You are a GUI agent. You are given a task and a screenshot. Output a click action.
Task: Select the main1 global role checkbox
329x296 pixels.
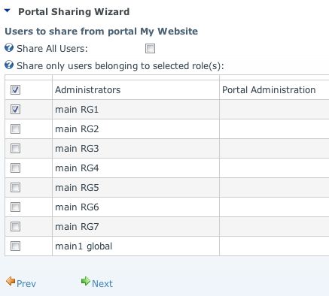tap(15, 246)
